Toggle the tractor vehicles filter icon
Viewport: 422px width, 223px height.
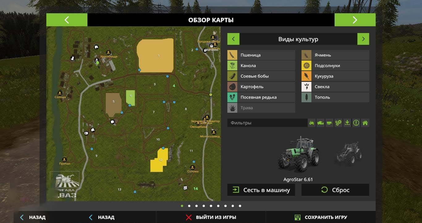312,123
